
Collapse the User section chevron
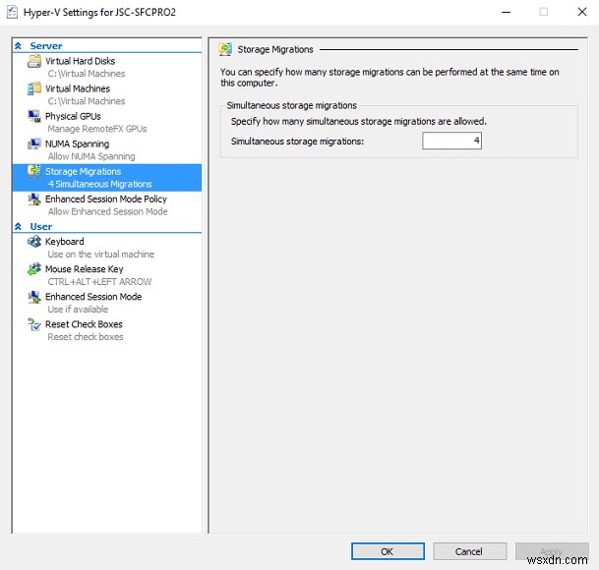[18, 226]
